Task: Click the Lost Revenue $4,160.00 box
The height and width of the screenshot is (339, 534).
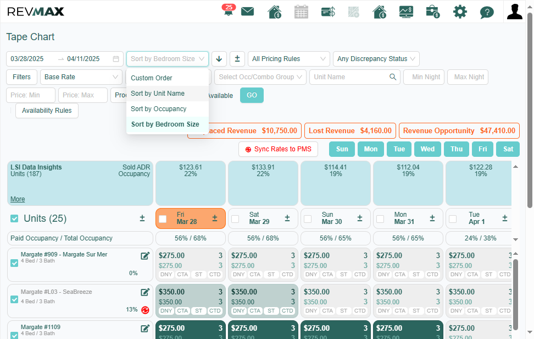Action: pyautogui.click(x=350, y=130)
